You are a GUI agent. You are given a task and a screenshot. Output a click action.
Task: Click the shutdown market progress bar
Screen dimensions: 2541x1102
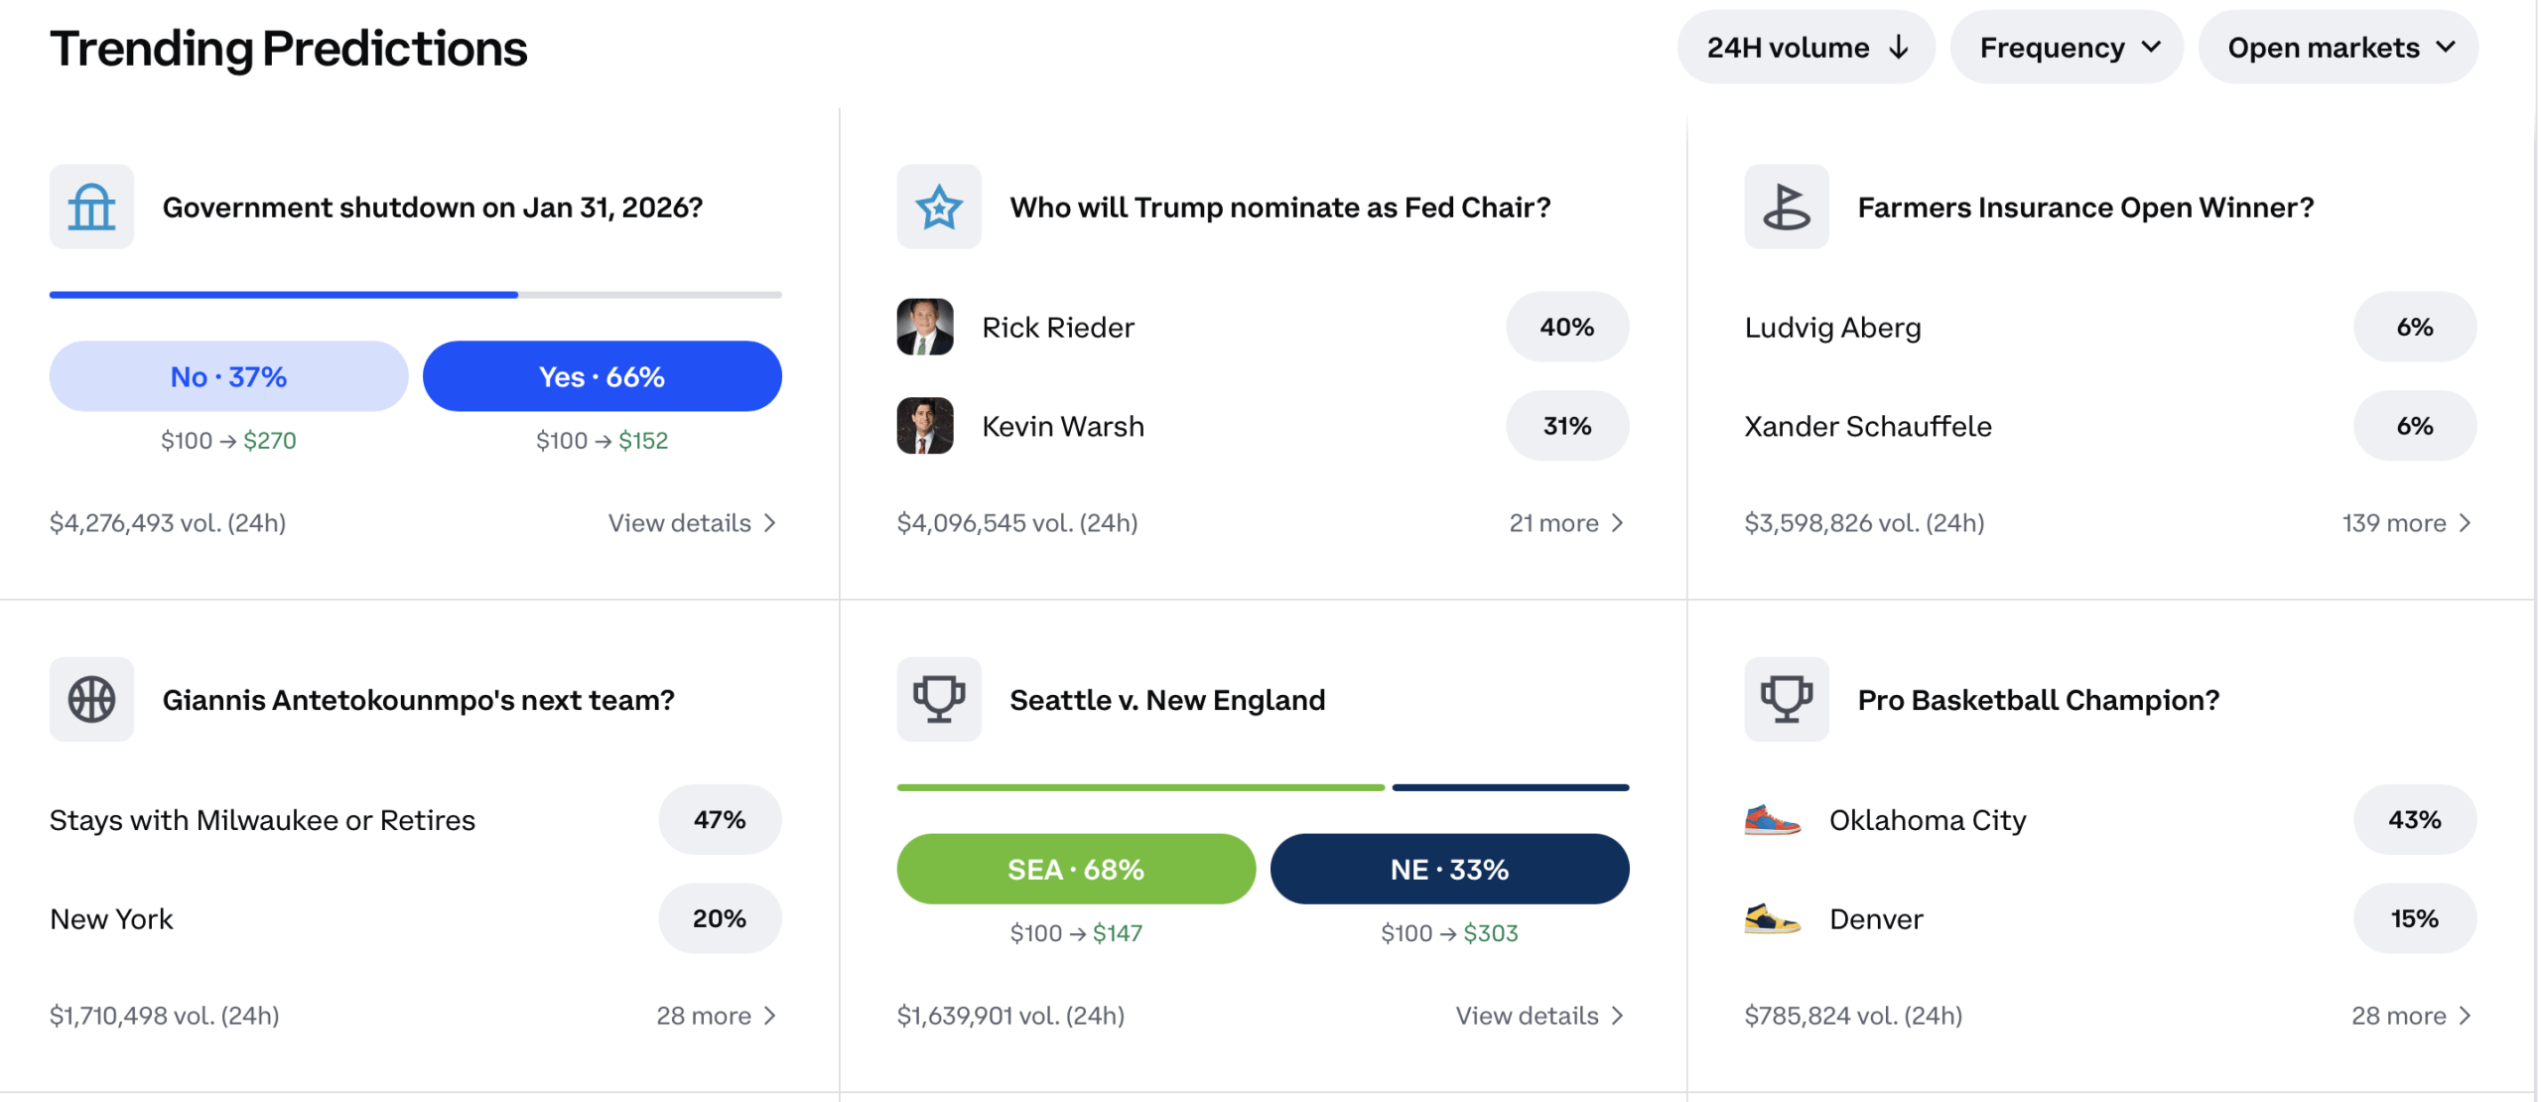tap(414, 295)
